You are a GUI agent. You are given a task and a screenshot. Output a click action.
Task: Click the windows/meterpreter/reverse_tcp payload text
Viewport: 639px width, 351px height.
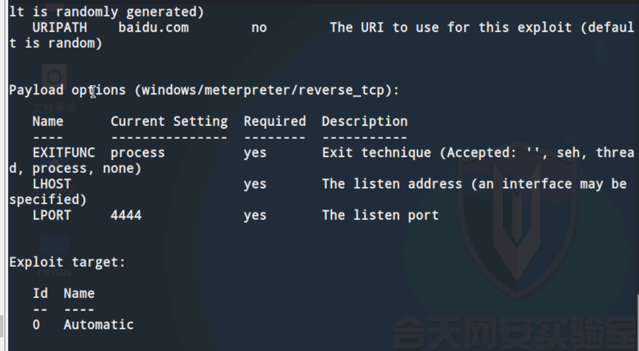(x=263, y=90)
